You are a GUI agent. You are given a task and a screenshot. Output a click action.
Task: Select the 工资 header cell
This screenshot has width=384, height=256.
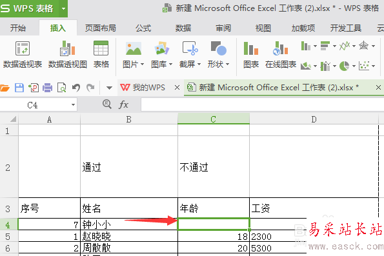click(x=314, y=208)
